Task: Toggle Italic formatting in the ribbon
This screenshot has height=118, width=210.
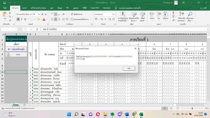Action: 22,19
